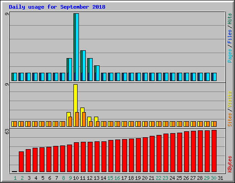Click the small black KBytes mark for day 1
Screen dimensions: 235x183
(x=14, y=172)
